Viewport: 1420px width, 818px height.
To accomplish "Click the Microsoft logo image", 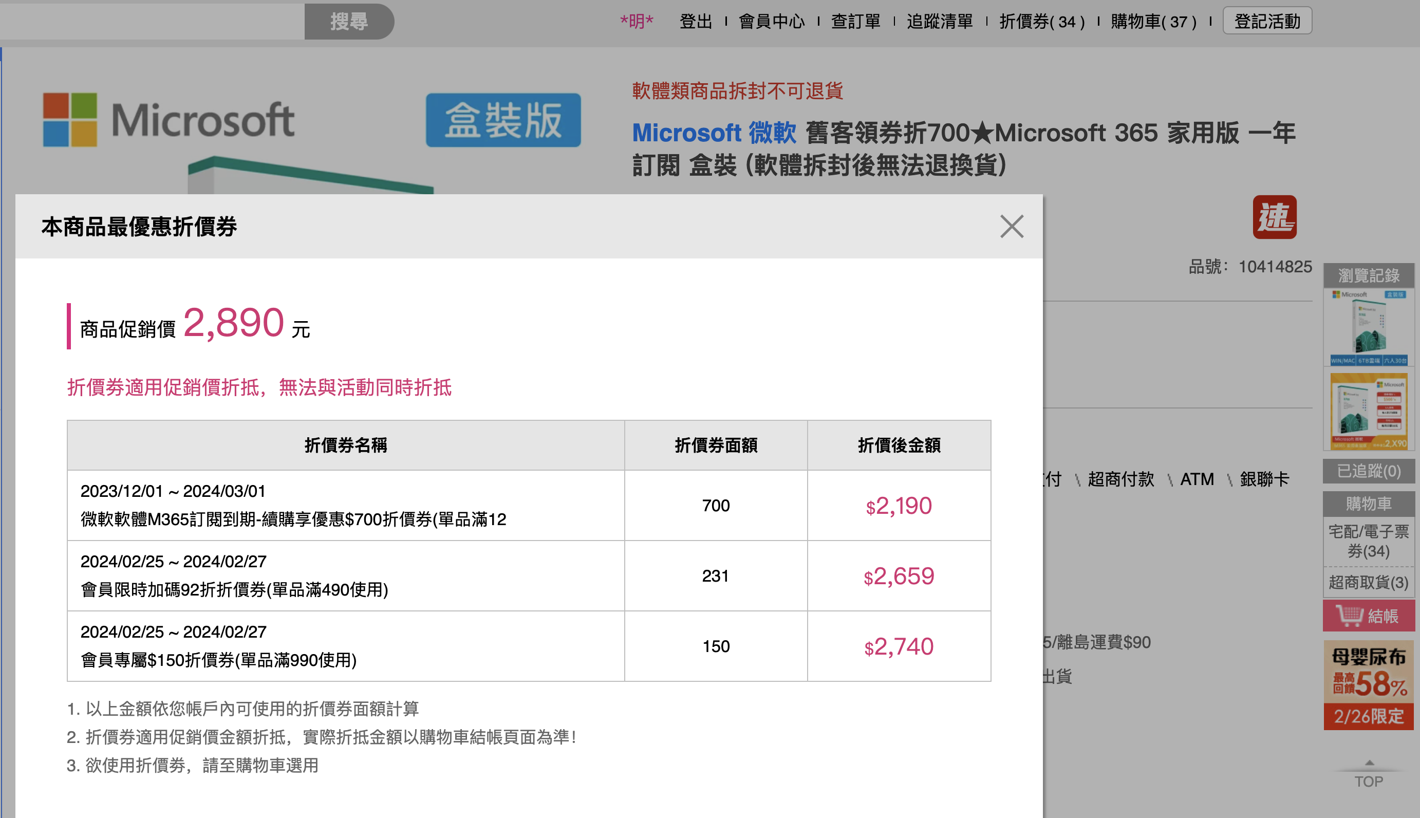I will pyautogui.click(x=169, y=119).
